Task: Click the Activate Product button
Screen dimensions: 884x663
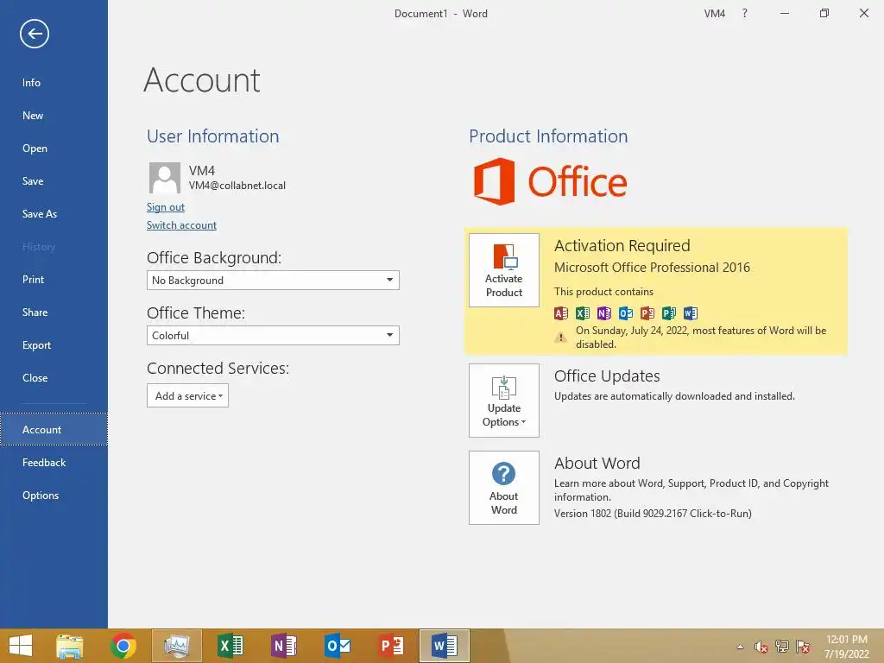Action: coord(504,270)
